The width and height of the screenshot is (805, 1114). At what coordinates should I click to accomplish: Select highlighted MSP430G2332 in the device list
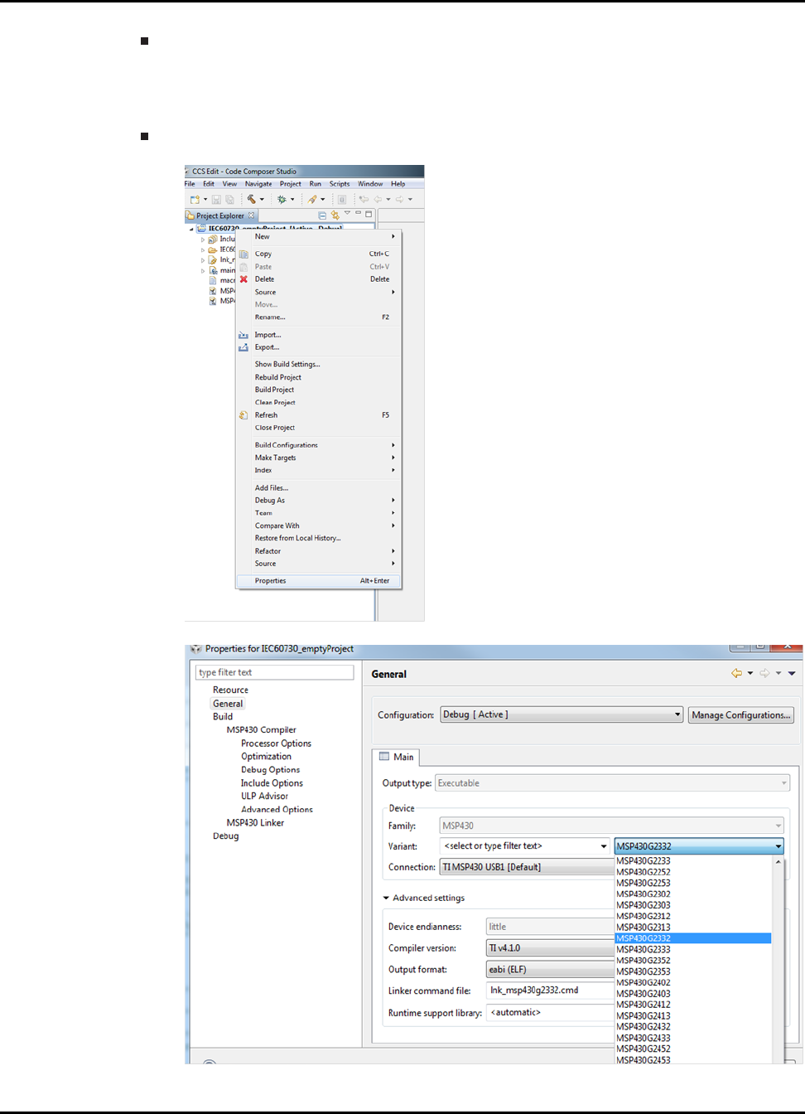click(x=693, y=938)
